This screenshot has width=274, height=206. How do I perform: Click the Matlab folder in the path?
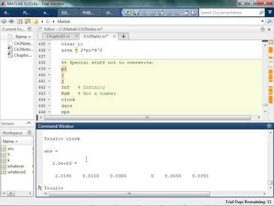pyautogui.click(x=64, y=22)
